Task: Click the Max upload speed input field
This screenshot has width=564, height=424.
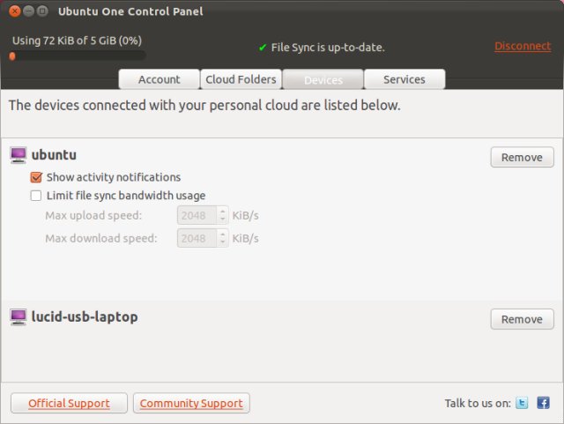Action: pyautogui.click(x=196, y=215)
